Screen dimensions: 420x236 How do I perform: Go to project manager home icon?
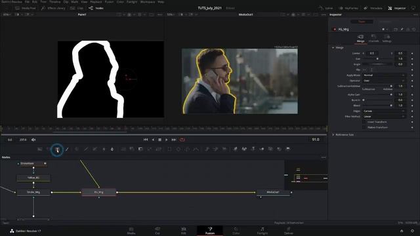click(x=402, y=231)
